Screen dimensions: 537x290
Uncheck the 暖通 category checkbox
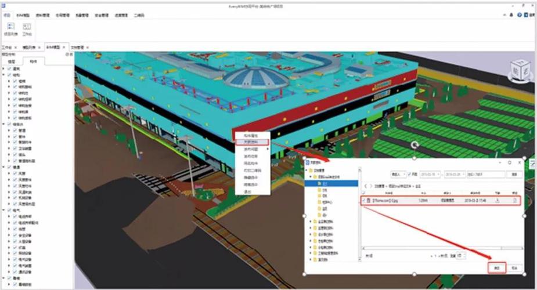tap(10, 167)
